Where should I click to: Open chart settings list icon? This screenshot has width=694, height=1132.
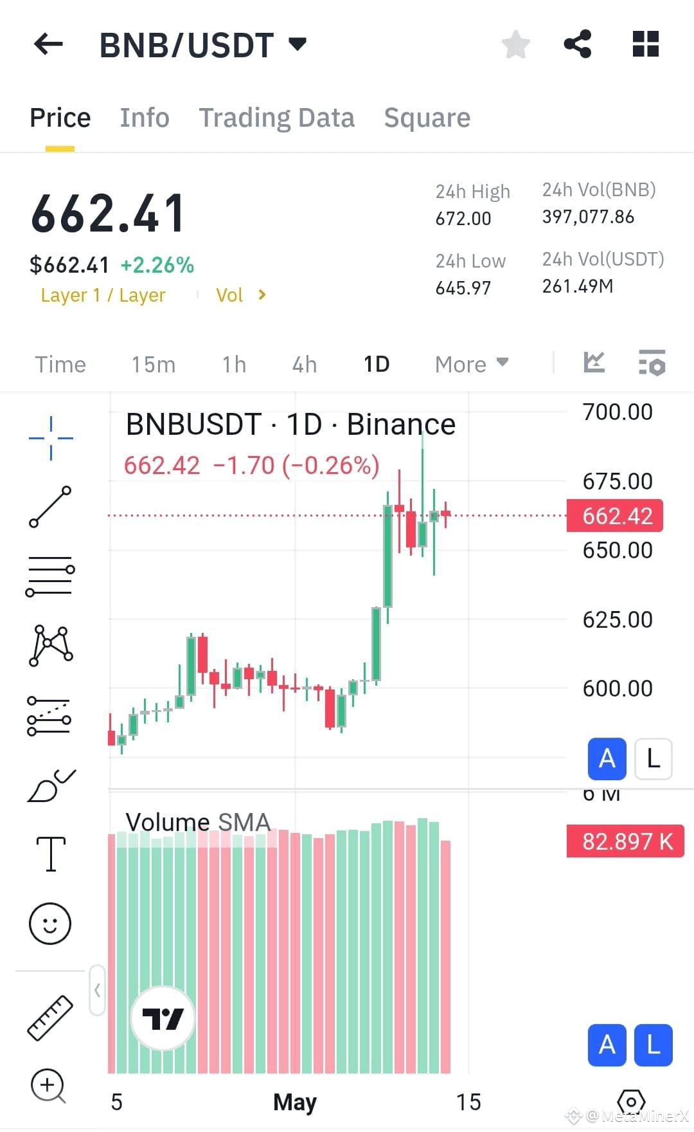click(652, 363)
